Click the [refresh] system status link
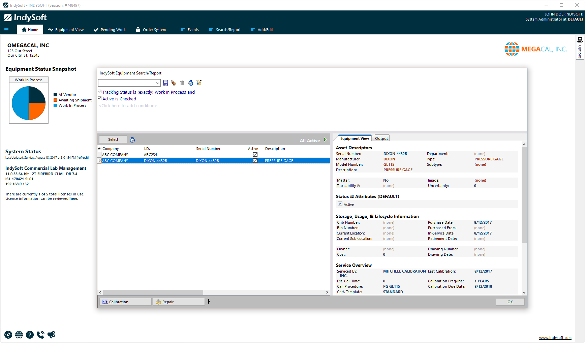The image size is (585, 343). (x=83, y=157)
